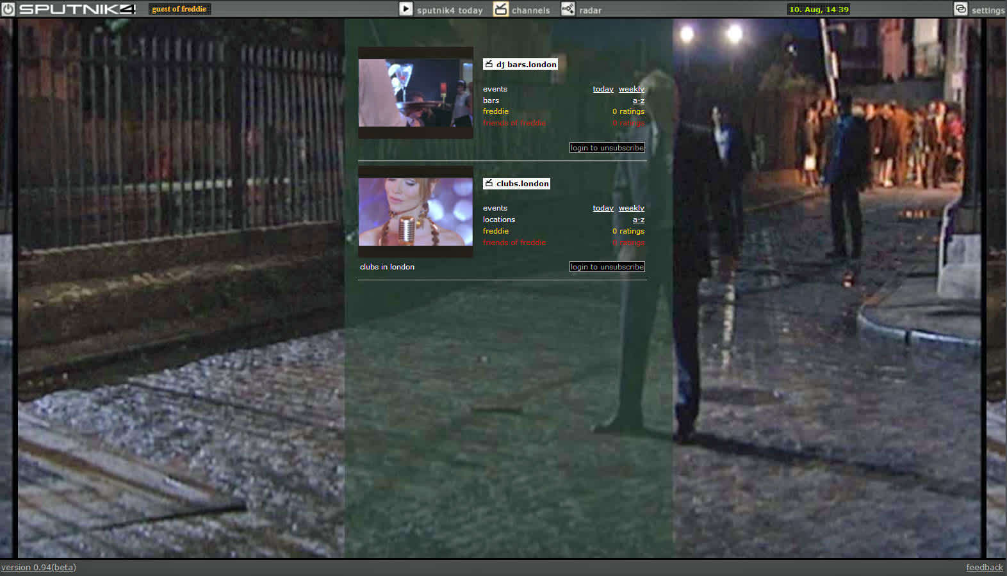Open clubs.london singer thumbnail
1007x576 pixels.
[416, 212]
